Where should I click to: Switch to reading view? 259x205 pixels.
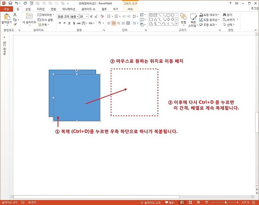point(198,202)
